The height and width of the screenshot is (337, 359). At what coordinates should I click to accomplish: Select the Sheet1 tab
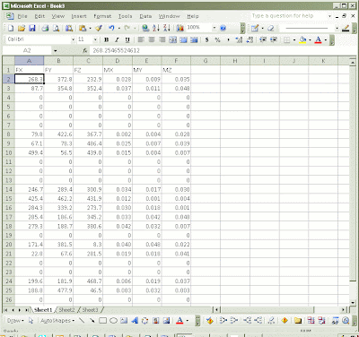pos(43,310)
